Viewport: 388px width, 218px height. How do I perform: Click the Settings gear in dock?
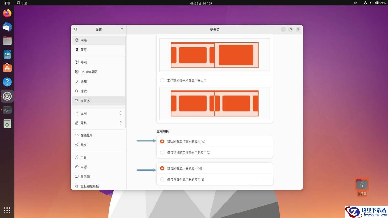click(x=7, y=96)
